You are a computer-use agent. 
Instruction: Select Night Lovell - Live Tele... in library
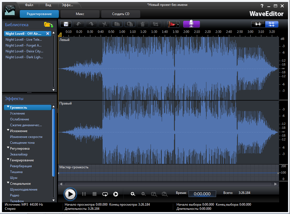click(x=24, y=40)
